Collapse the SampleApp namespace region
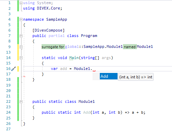 [x=21, y=20]
